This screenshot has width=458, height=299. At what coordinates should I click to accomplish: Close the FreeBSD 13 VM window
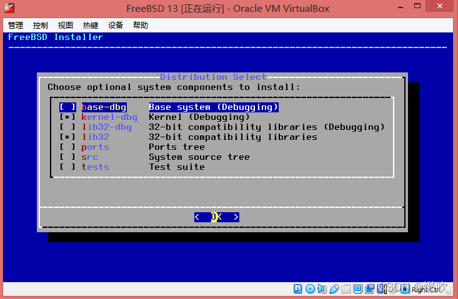440,6
